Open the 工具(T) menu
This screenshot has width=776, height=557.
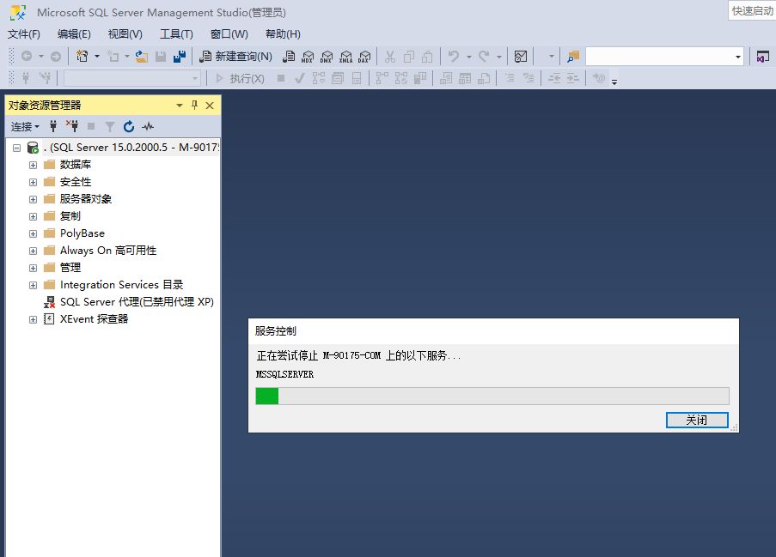tap(176, 34)
